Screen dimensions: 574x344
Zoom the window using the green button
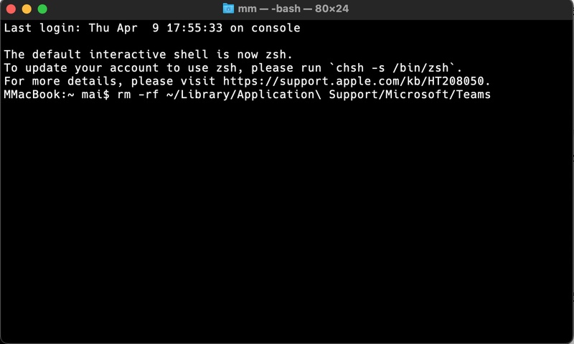tap(42, 9)
